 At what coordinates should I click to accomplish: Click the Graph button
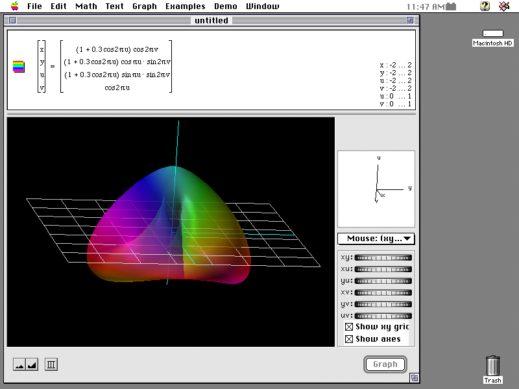tap(385, 364)
